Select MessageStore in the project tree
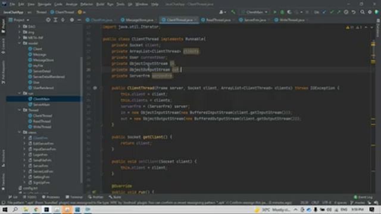Image resolution: width=381 pixels, height=214 pixels. coord(43,60)
